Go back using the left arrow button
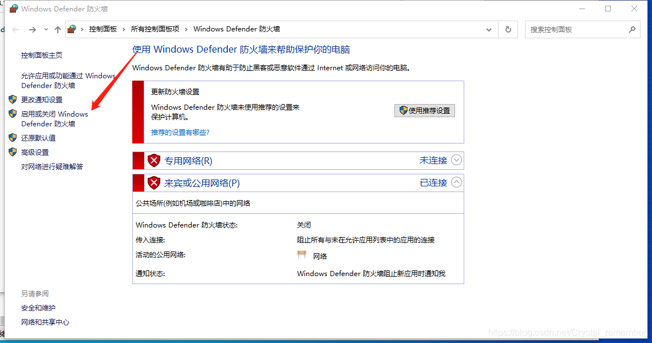Screen dimensions: 652x343 [16, 30]
